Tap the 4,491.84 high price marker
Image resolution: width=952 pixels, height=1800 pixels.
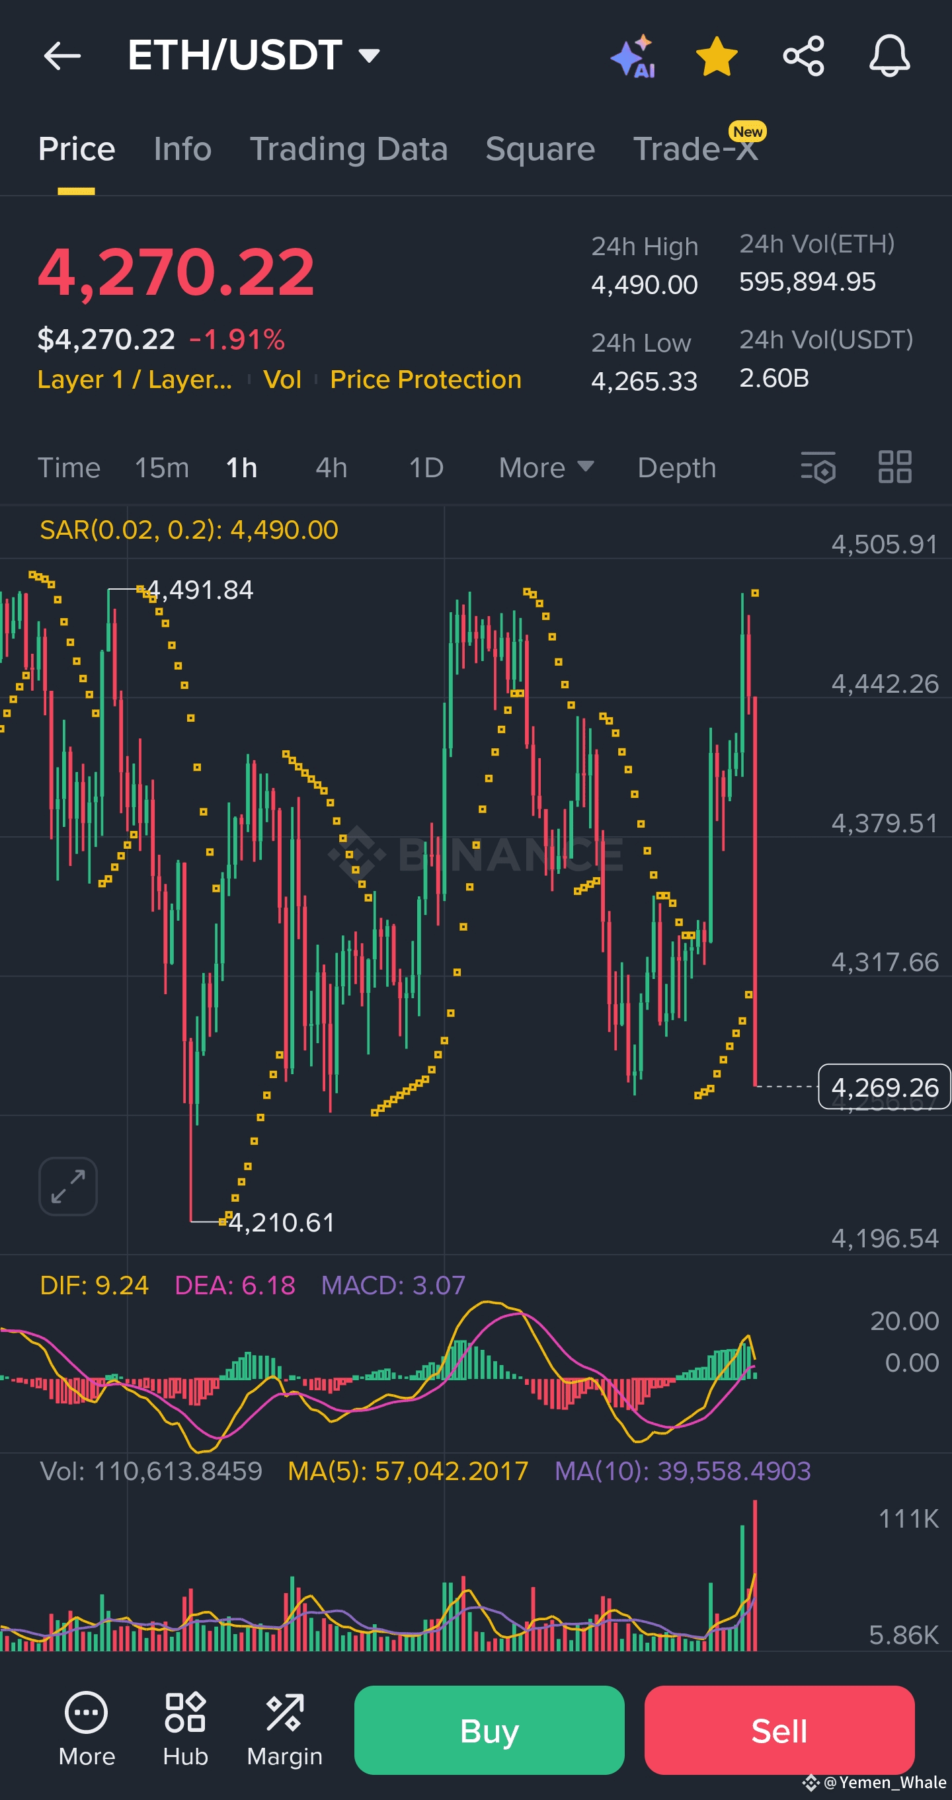pos(200,590)
